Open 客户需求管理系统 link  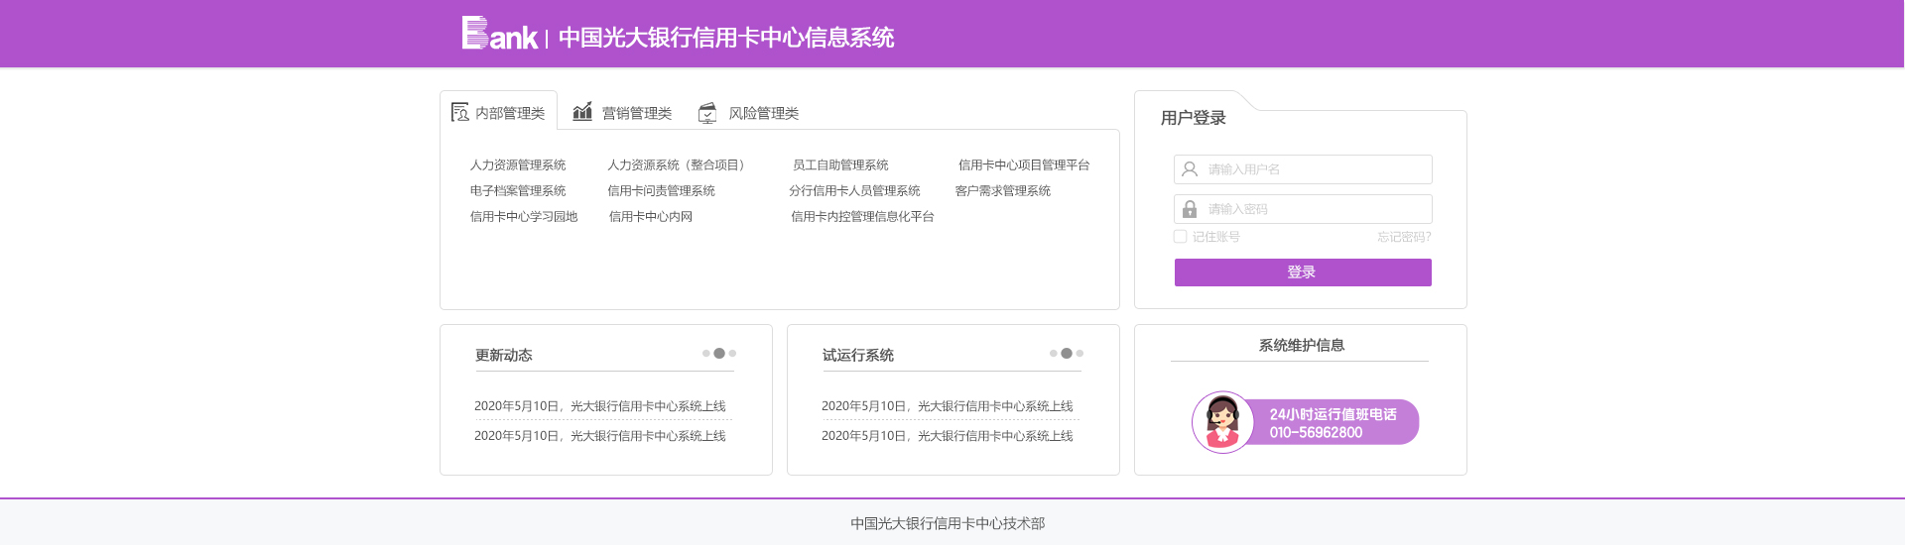tap(1003, 191)
